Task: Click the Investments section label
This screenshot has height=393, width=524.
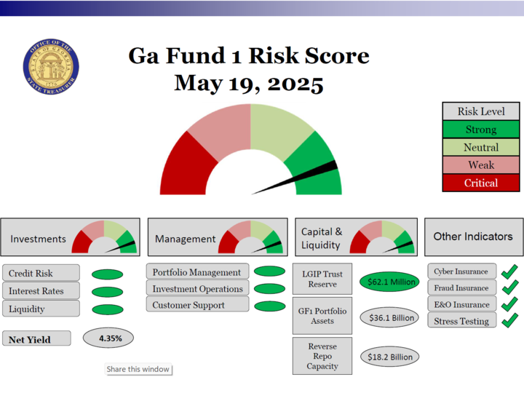Action: click(38, 239)
